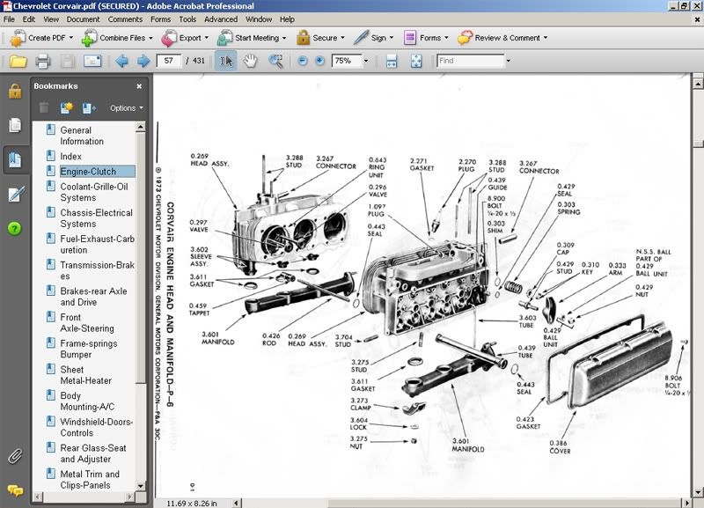Click the Email envelope icon
The height and width of the screenshot is (508, 704).
pos(92,61)
